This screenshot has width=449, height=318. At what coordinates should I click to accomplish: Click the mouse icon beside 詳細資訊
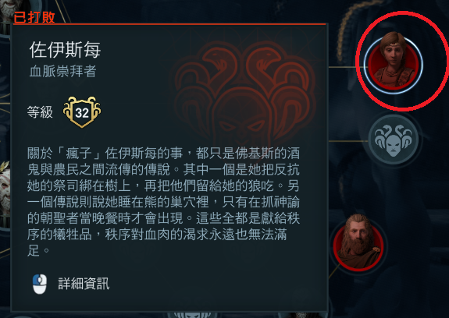click(x=40, y=284)
